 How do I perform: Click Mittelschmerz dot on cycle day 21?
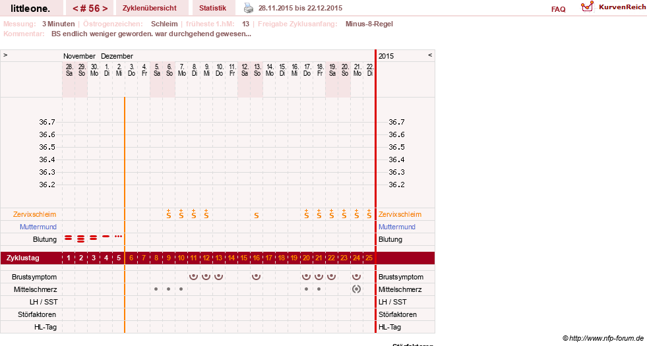point(319,289)
